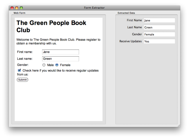Click the Form Extractor title bar text
Screen dimensions: 189x139
click(x=94, y=8)
